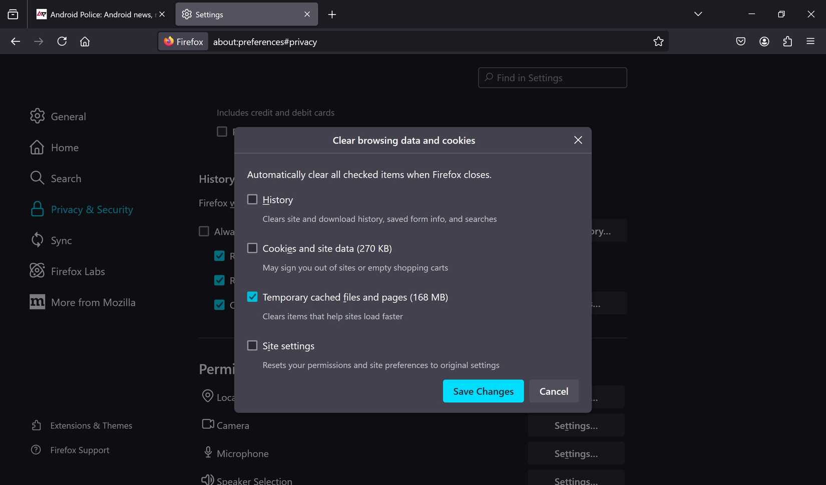Open a new tab
The height and width of the screenshot is (485, 826).
[332, 15]
